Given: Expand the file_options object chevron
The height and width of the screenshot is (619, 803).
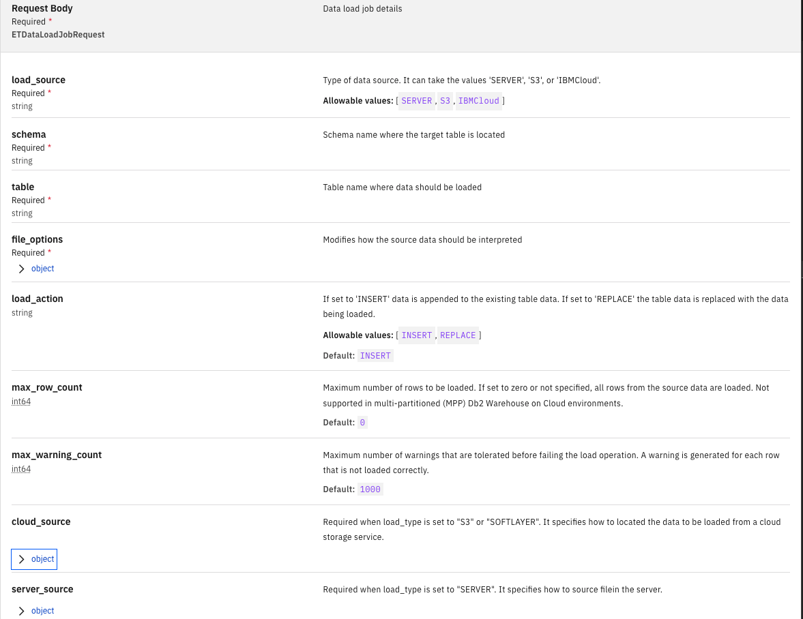Looking at the screenshot, I should click(22, 269).
